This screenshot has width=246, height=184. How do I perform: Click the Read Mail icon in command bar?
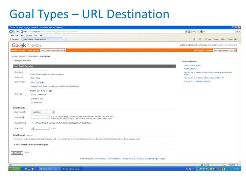point(206,39)
